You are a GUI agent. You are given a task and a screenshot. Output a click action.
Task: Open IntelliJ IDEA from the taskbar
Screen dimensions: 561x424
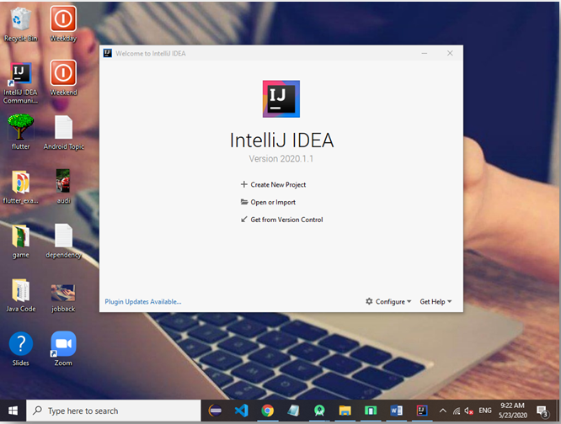[x=422, y=411]
